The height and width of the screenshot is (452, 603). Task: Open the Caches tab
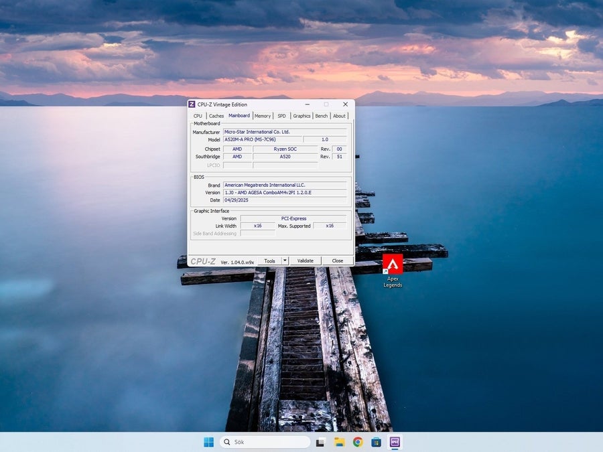tap(216, 116)
